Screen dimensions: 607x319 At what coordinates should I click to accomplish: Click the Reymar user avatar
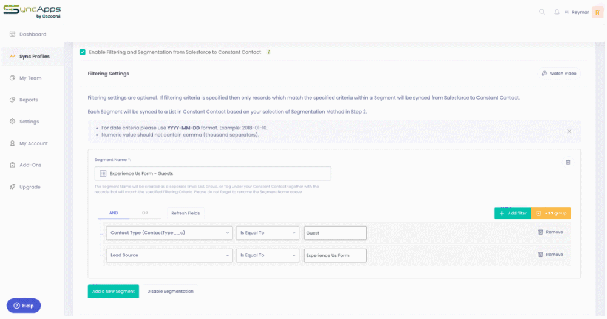[597, 12]
